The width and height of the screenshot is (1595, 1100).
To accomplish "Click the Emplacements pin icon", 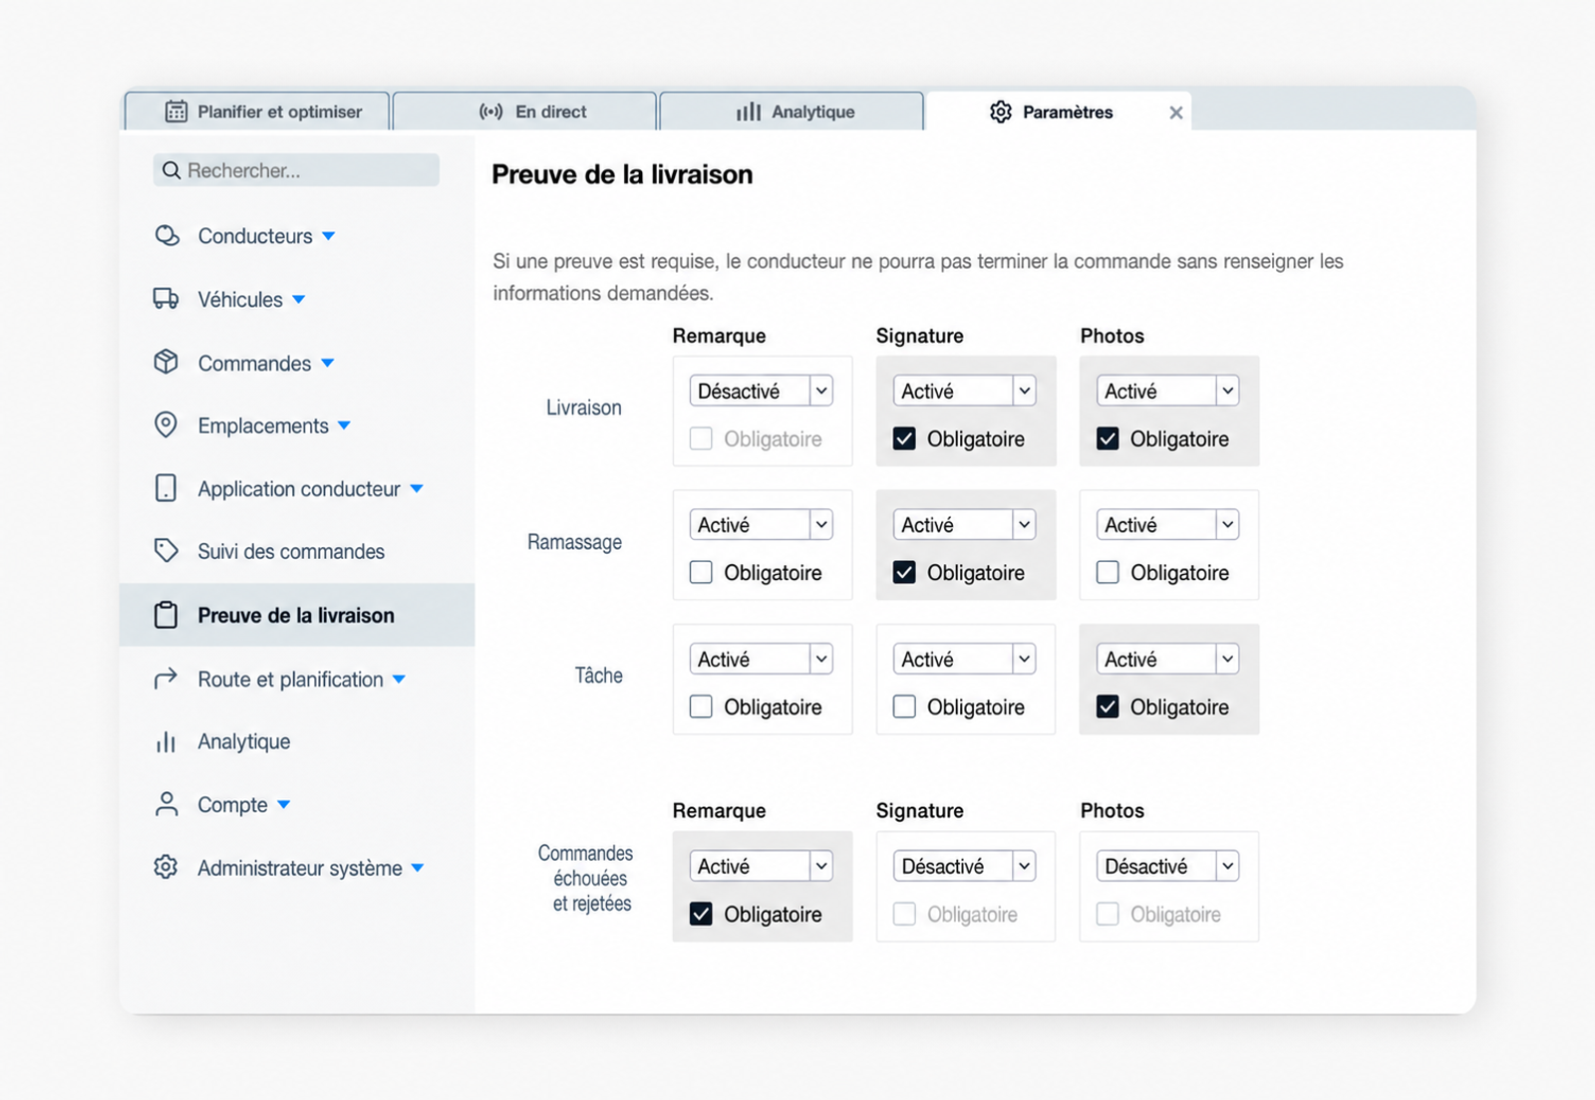I will (165, 425).
